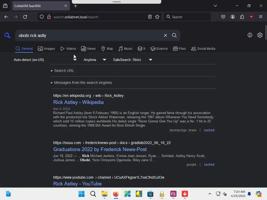Open Rick Astley - YouTube result
Screen dimensions: 267x200
pyautogui.click(x=77, y=184)
